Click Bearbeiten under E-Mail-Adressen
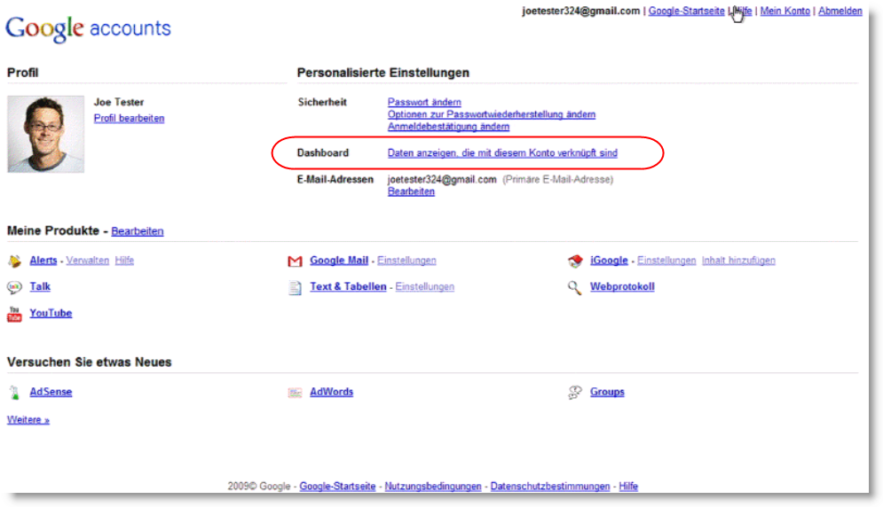 (411, 191)
